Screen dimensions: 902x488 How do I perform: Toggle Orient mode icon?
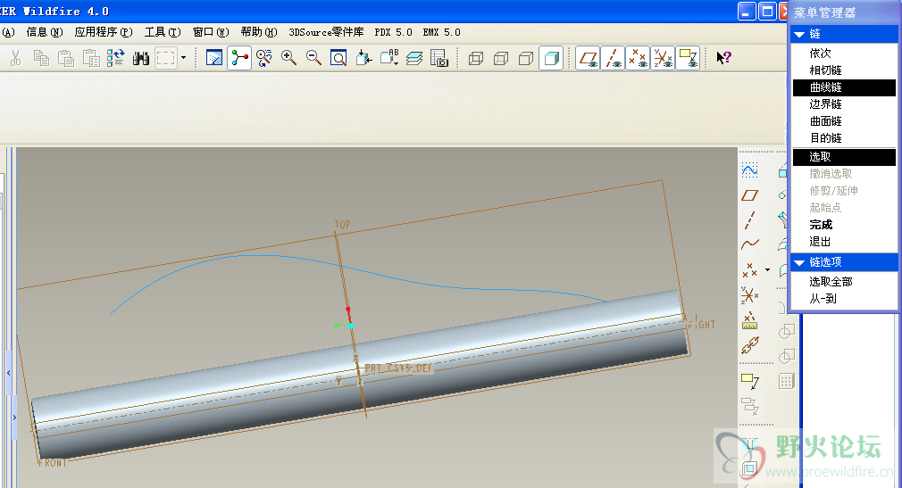click(264, 58)
